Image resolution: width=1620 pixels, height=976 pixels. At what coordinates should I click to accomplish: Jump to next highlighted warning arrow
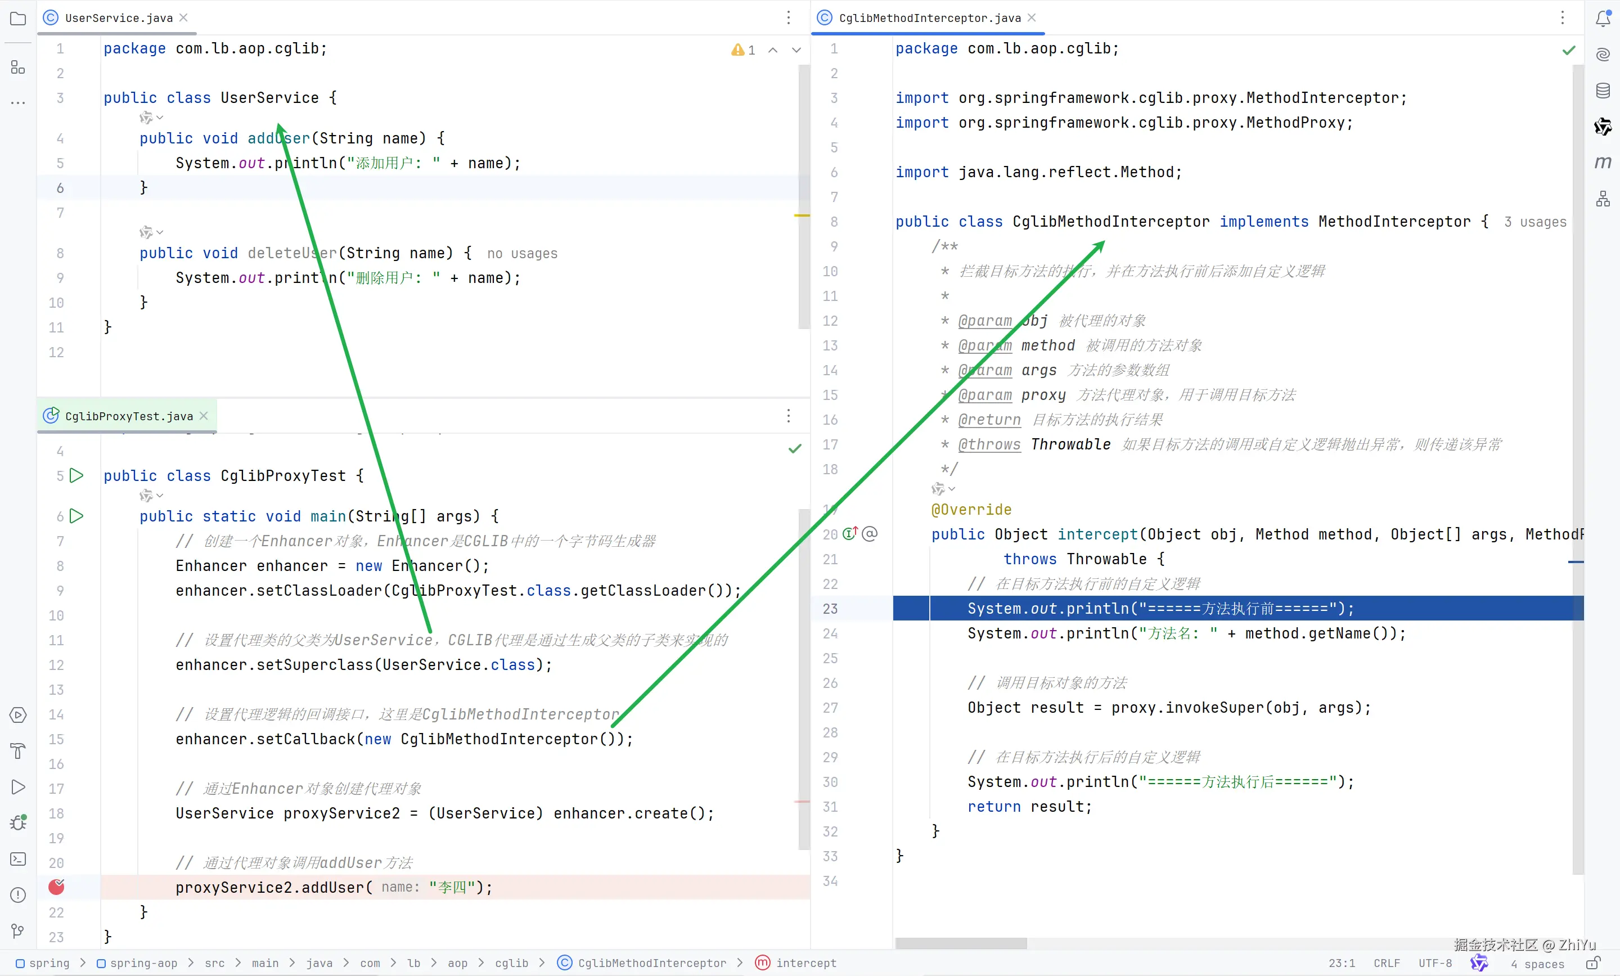(x=796, y=50)
